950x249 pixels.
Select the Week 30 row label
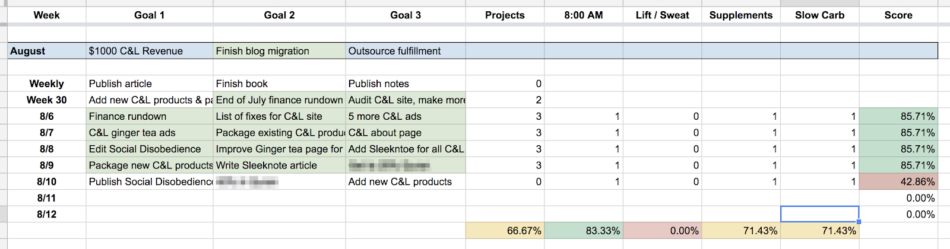coord(47,100)
